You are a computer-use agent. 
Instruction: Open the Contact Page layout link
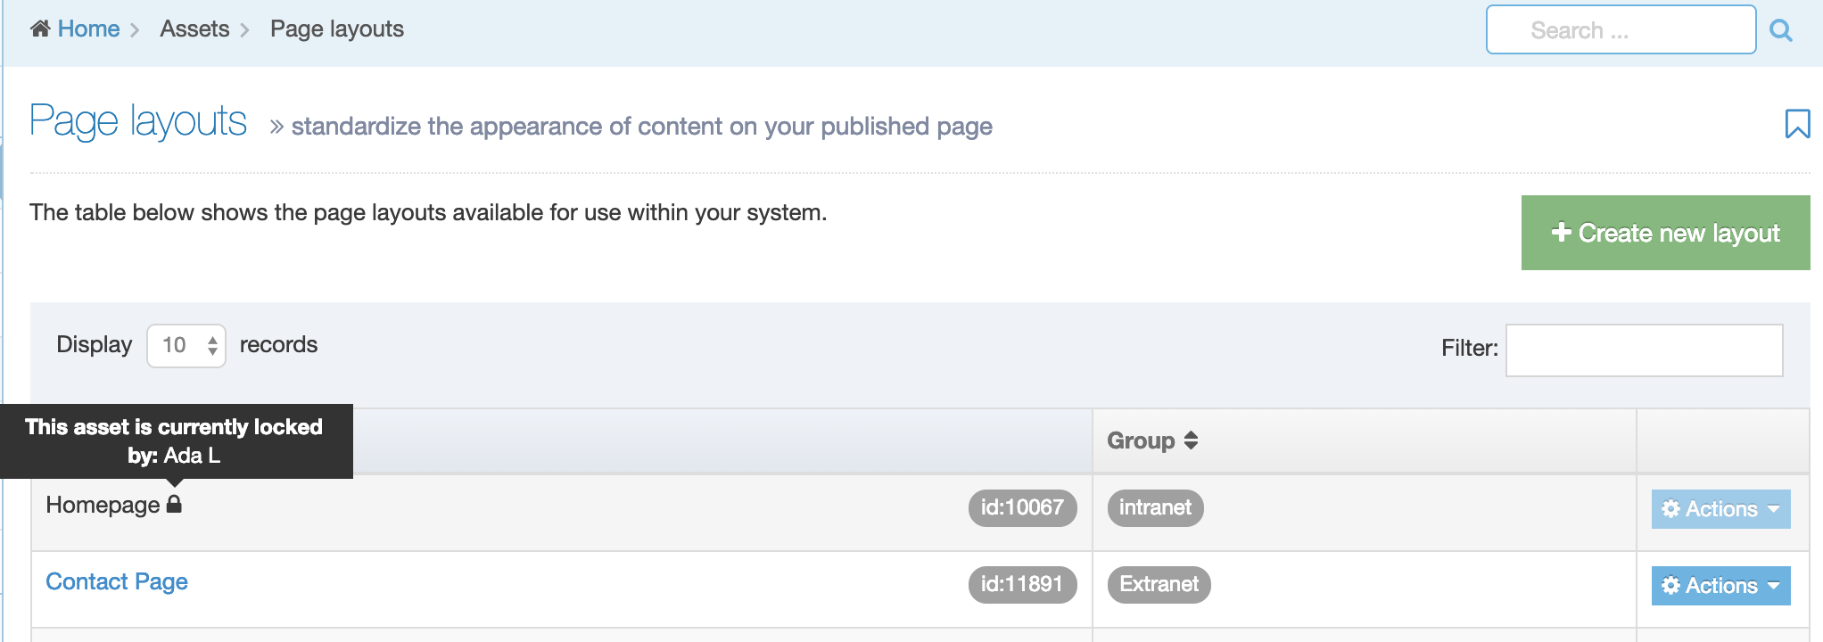pos(117,581)
